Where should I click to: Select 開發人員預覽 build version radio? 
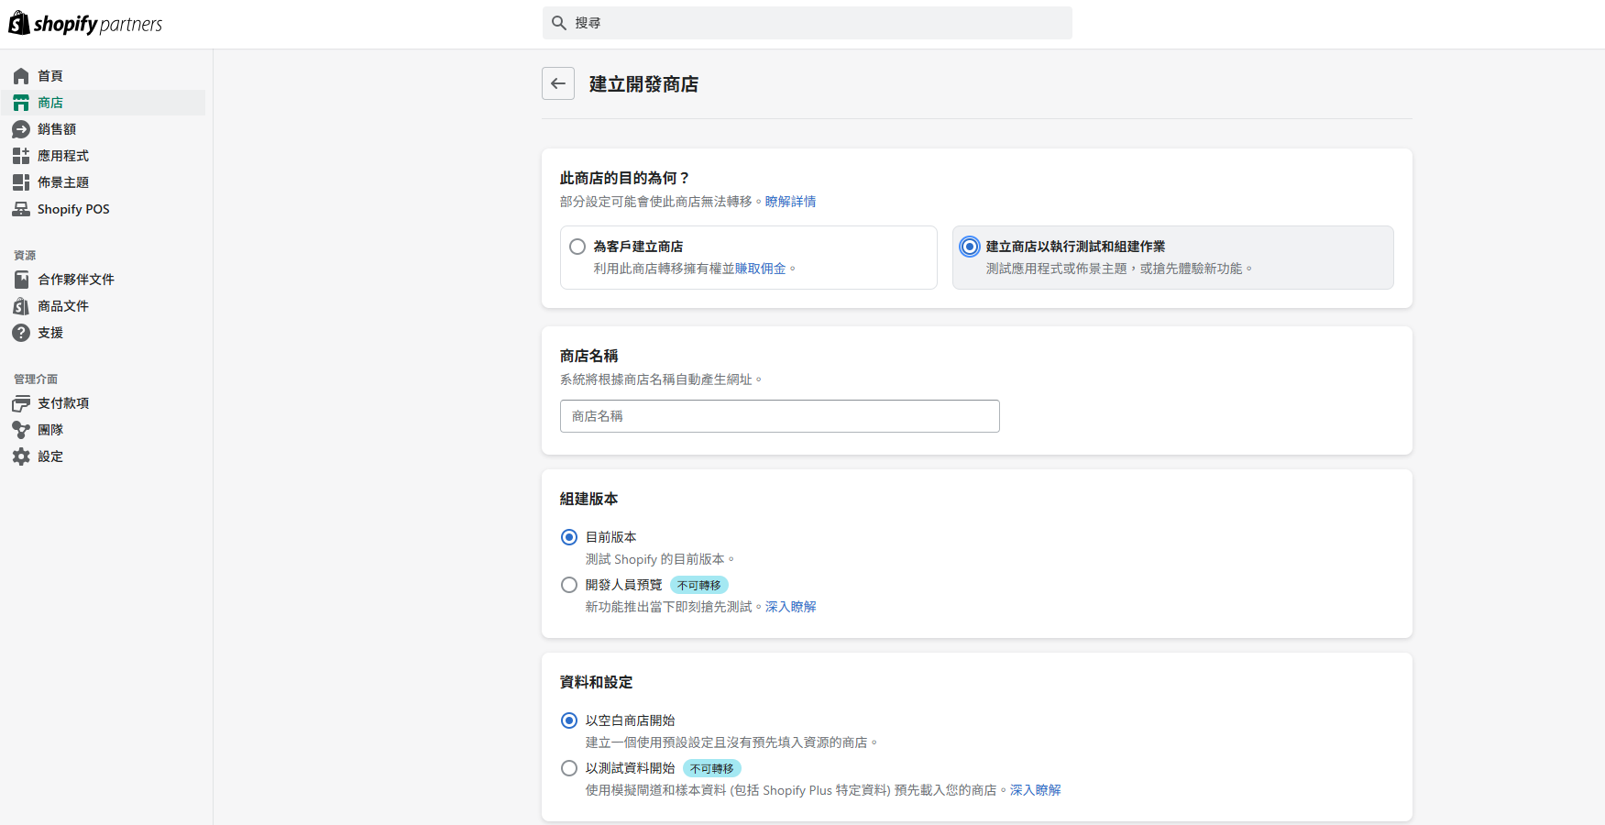[x=569, y=585]
